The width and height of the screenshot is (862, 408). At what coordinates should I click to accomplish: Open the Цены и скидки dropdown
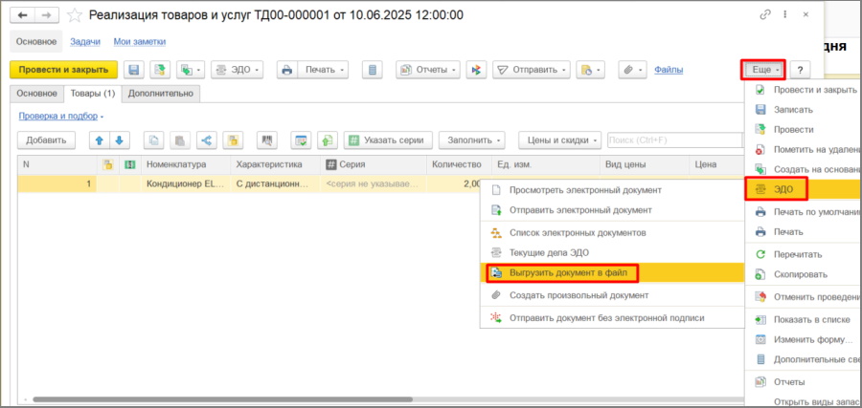tap(559, 140)
